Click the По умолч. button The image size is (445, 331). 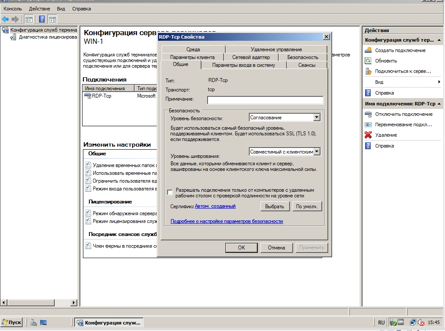coord(307,206)
